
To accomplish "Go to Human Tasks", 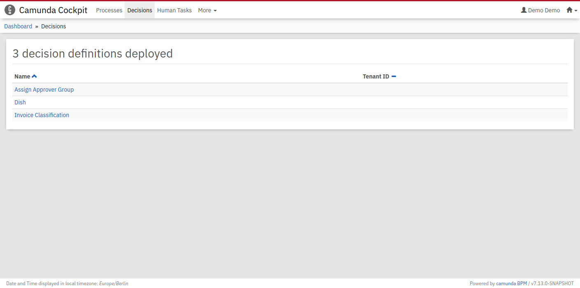I will pos(174,10).
